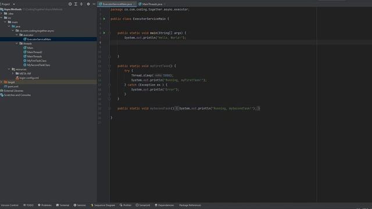372x209 pixels.
Task: Collapse the java folder
Action: click(9, 26)
